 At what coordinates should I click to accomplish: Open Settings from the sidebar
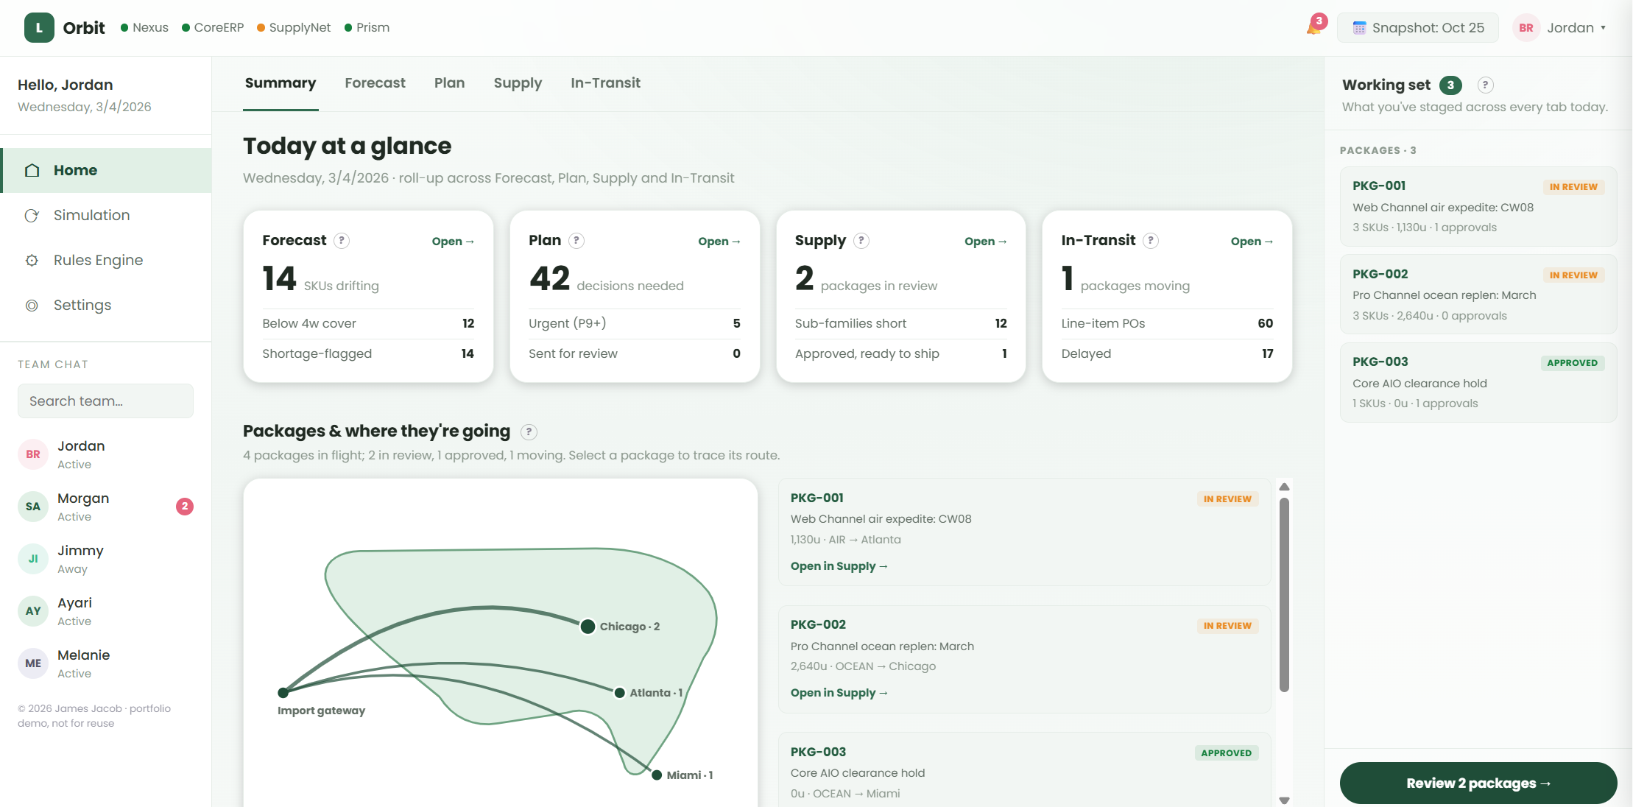click(x=106, y=306)
